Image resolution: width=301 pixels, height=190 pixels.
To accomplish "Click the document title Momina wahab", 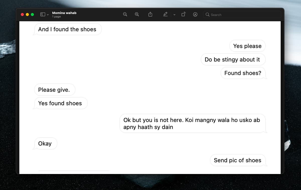I will pyautogui.click(x=64, y=13).
